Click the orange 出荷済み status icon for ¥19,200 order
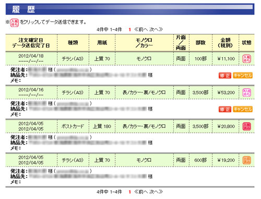261x199 pixels. 246,160
